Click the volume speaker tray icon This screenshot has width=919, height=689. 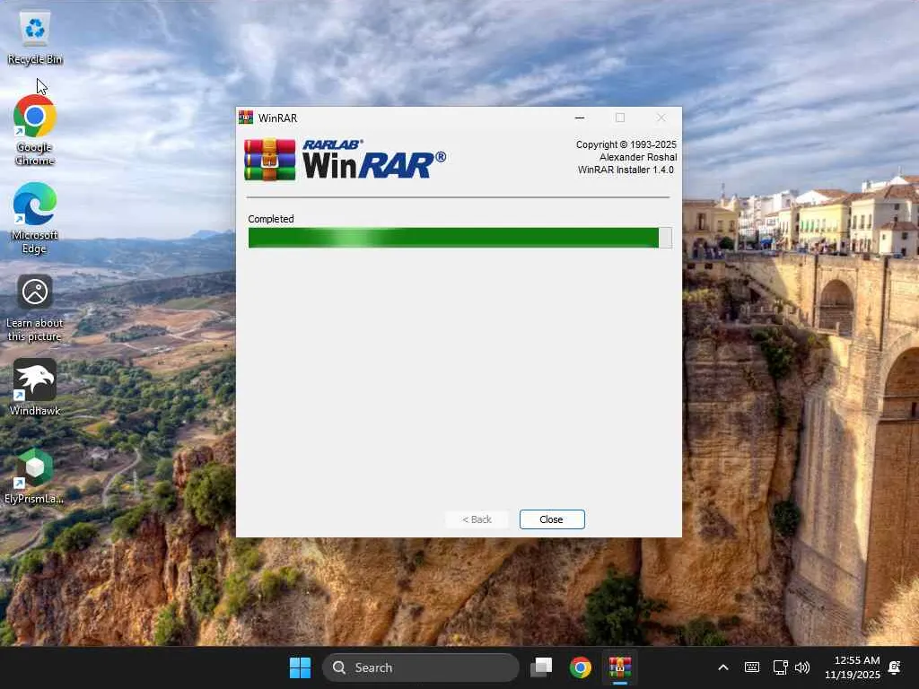(802, 667)
